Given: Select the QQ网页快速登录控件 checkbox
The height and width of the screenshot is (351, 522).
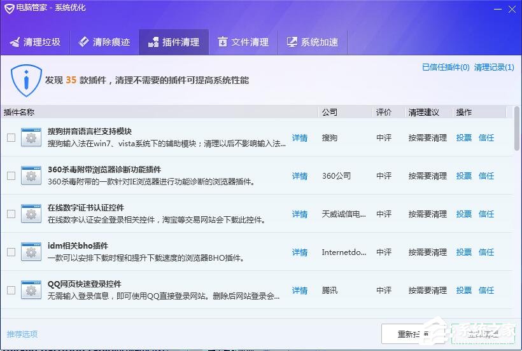Looking at the screenshot, I should (x=11, y=291).
